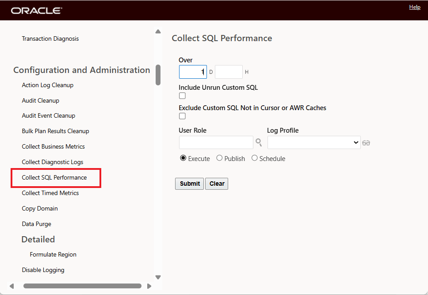The height and width of the screenshot is (295, 428).
Task: Click the days input field under Over
Action: pyautogui.click(x=193, y=71)
